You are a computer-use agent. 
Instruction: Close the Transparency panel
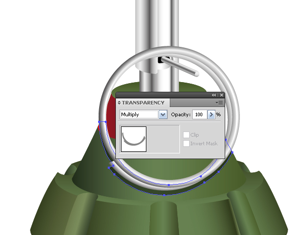[x=222, y=95]
